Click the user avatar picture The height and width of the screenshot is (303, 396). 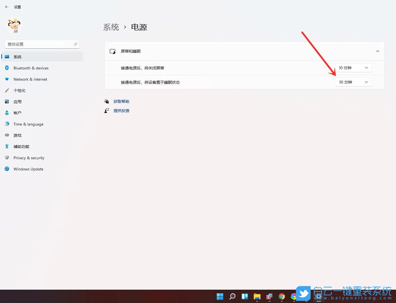(14, 25)
